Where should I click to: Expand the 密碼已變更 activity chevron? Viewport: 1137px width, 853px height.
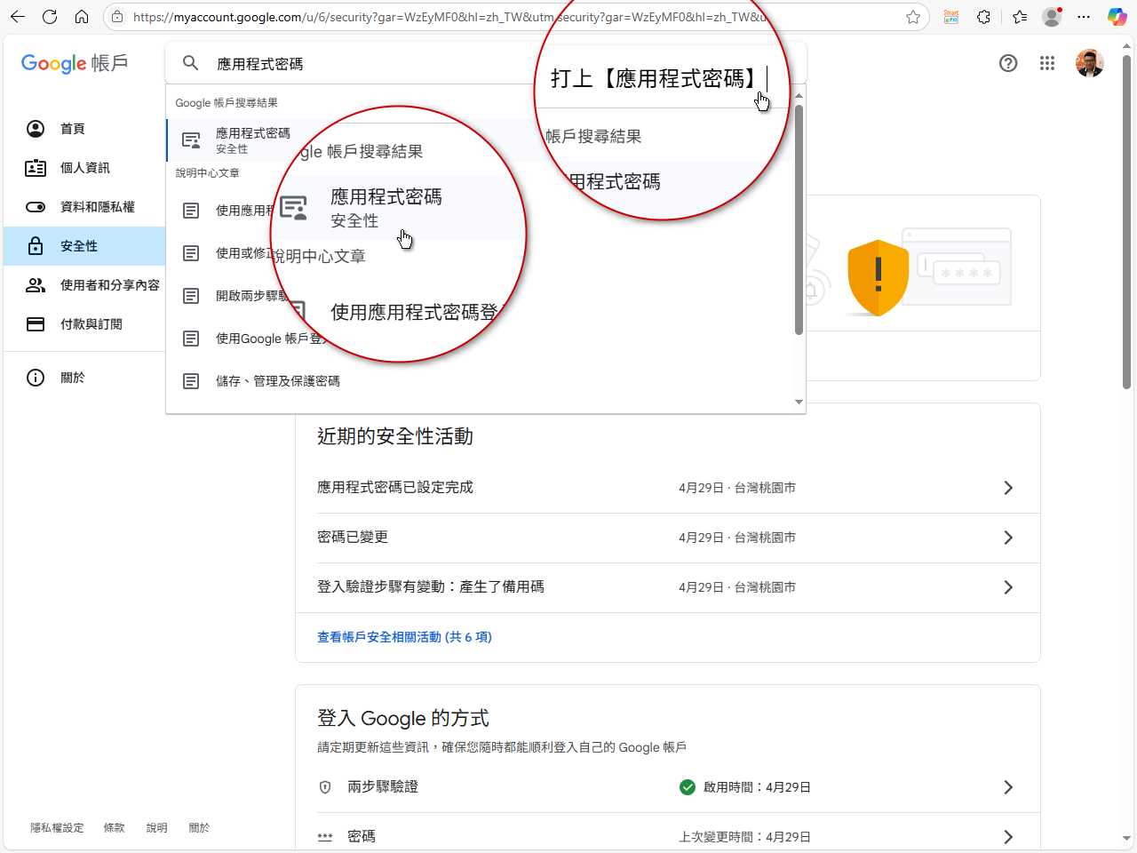1008,538
